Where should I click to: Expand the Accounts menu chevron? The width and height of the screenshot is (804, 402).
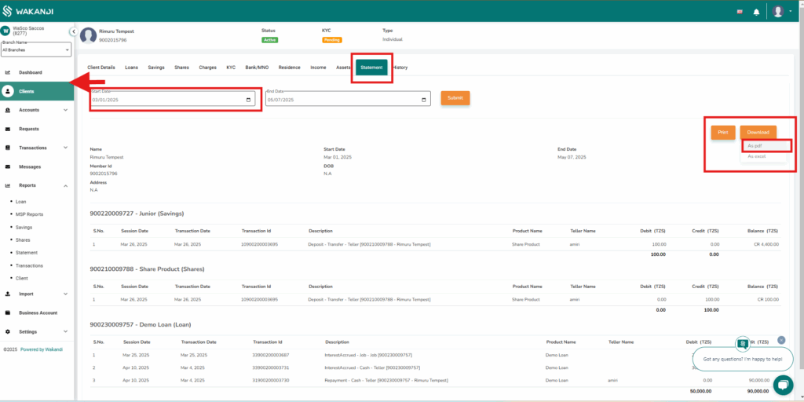[x=66, y=110]
